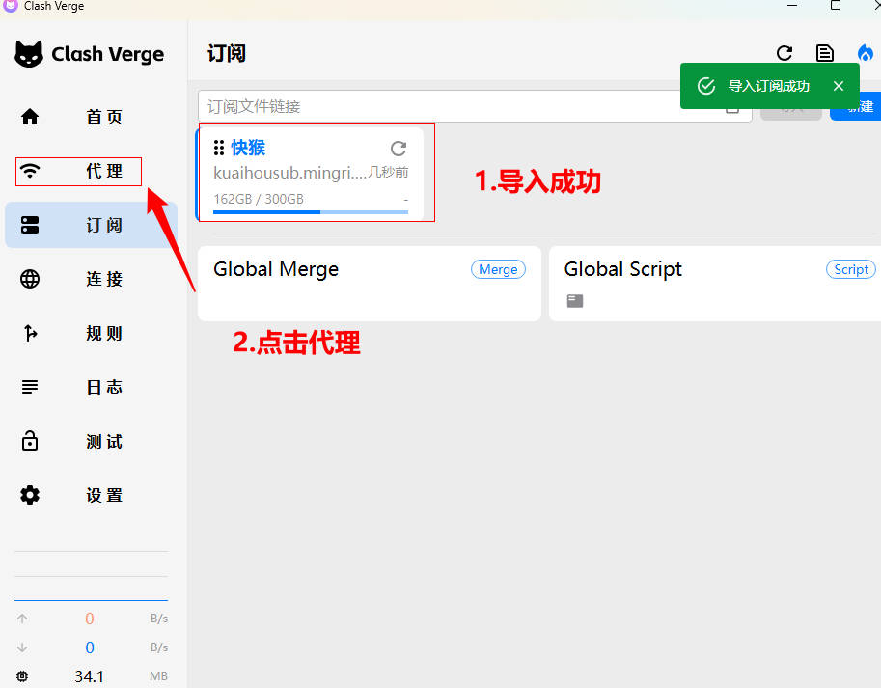Image resolution: width=881 pixels, height=688 pixels.
Task: Update all profiles with refresh icon
Action: (x=785, y=53)
